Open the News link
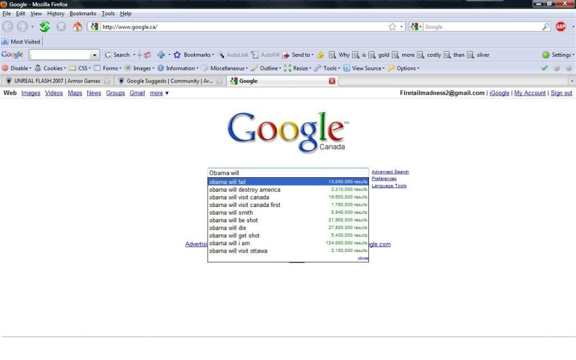 pos(94,93)
